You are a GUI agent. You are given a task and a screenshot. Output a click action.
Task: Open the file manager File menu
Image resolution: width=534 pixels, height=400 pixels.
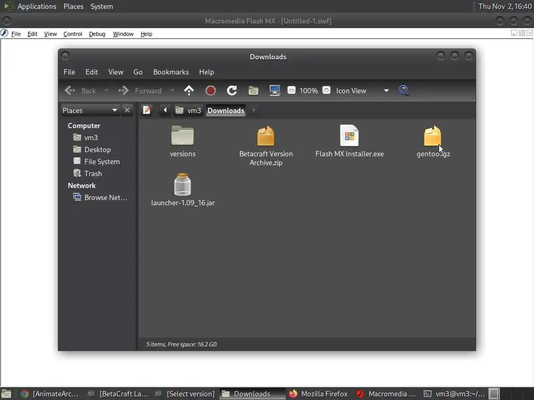click(x=69, y=72)
